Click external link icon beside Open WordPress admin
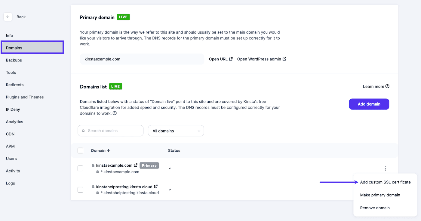 point(284,59)
